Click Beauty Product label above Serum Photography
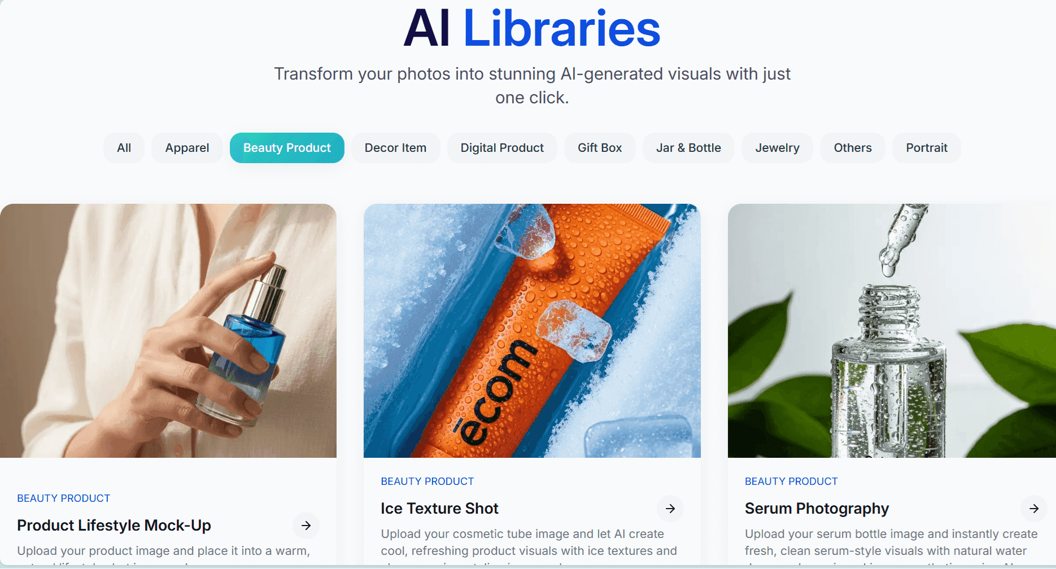The height and width of the screenshot is (569, 1056). [791, 482]
